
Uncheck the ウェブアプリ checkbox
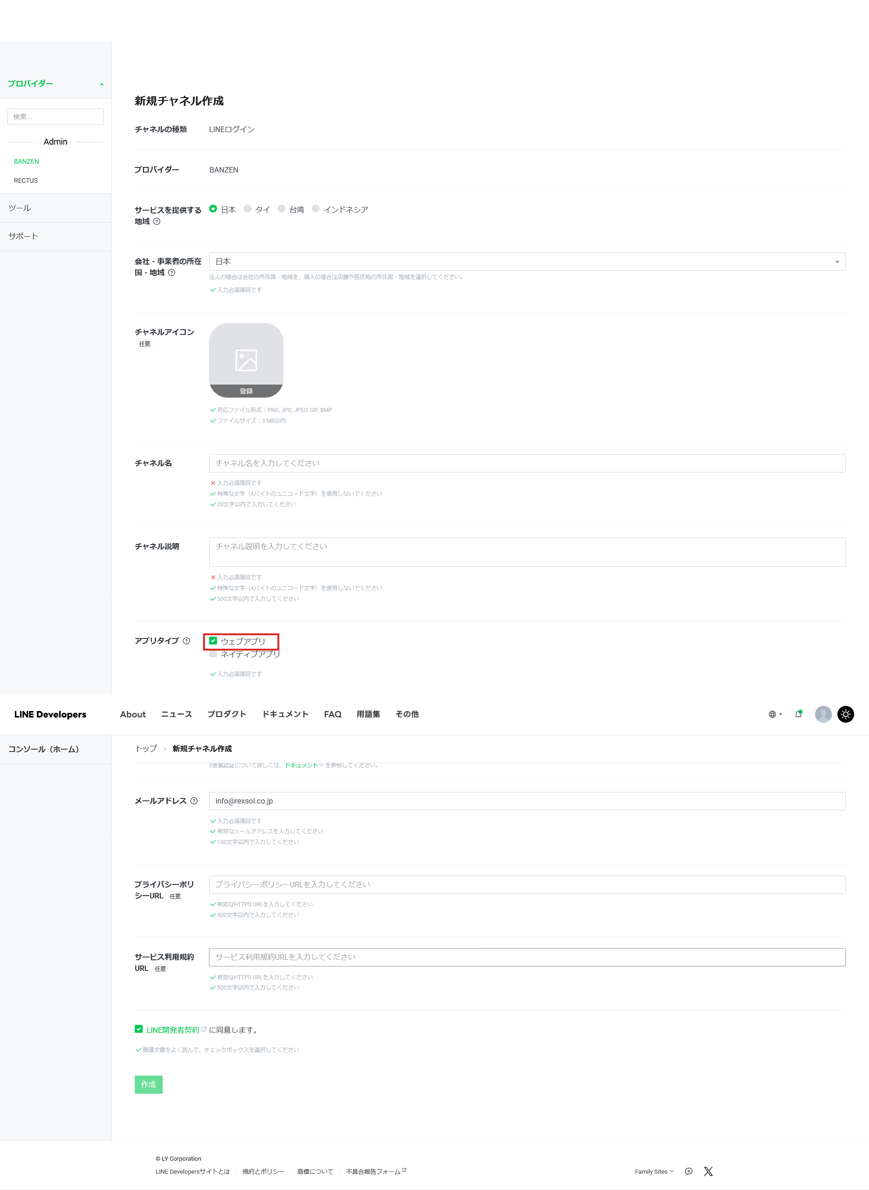213,640
